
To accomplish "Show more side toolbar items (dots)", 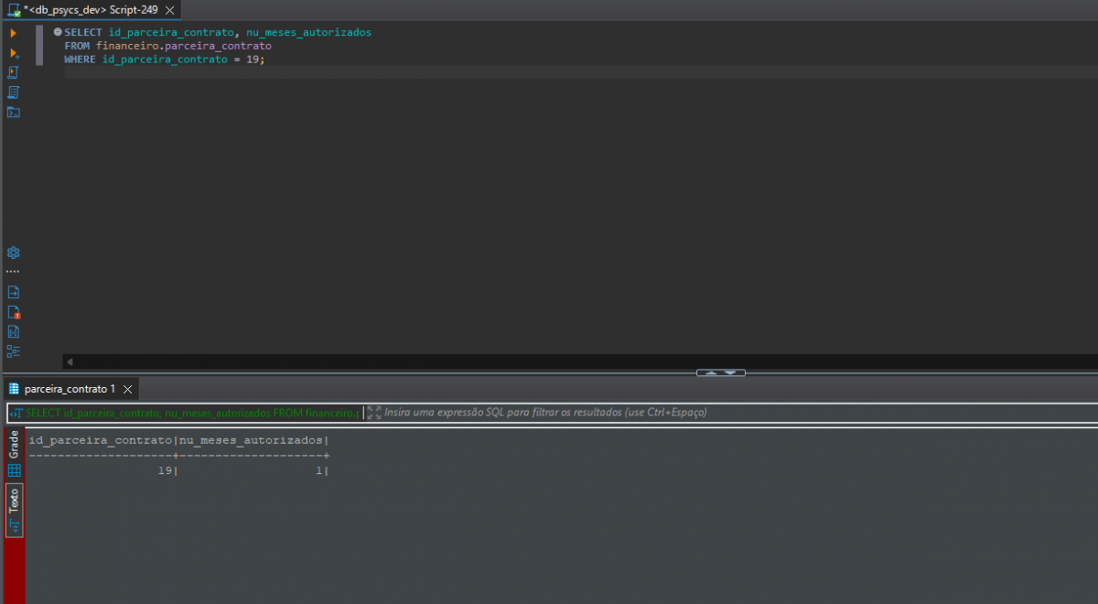I will pos(13,272).
